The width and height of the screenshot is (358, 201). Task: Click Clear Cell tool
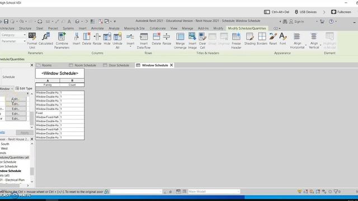click(202, 41)
